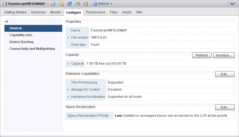Click the Space Reclamation section heading
The image size is (239, 137).
coord(80,107)
